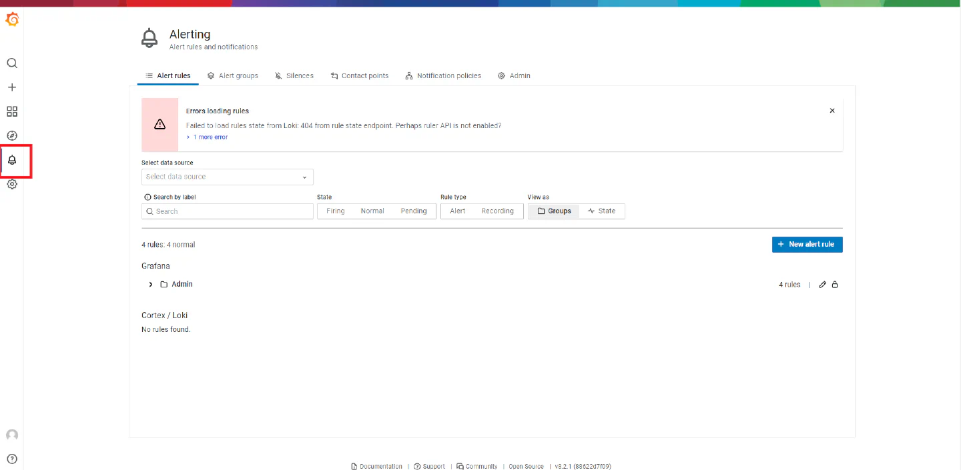
Task: Switch to the Silences tab
Action: (x=294, y=76)
